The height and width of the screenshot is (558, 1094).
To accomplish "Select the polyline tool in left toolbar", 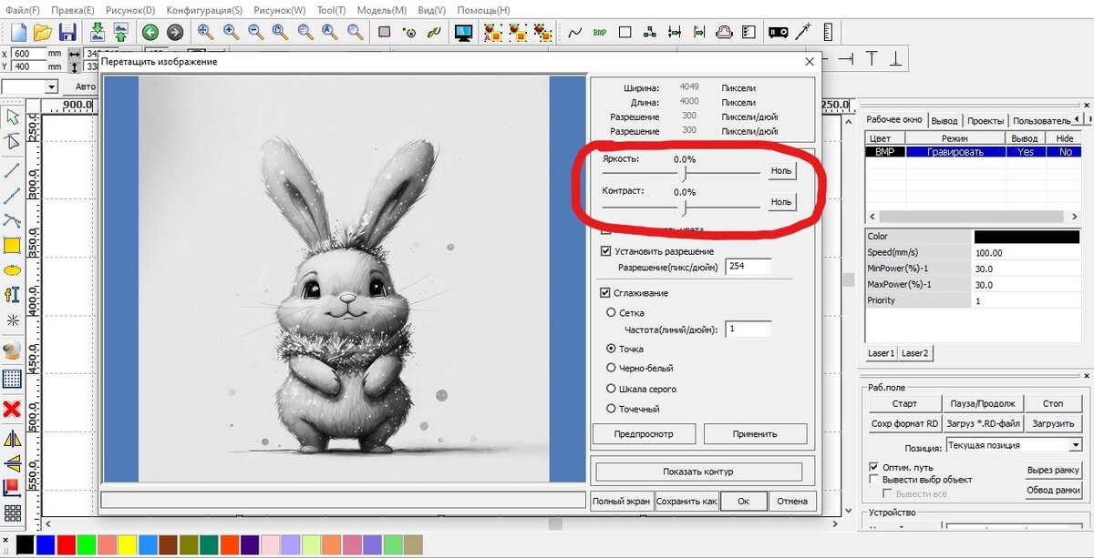I will [12, 219].
